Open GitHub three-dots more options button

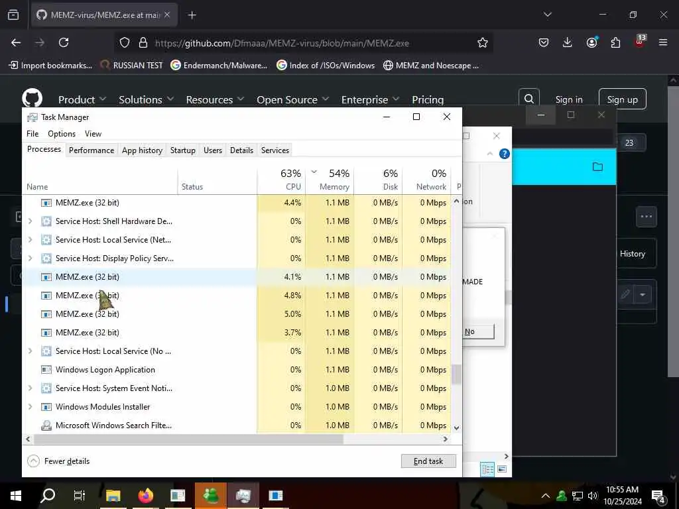[x=646, y=217]
